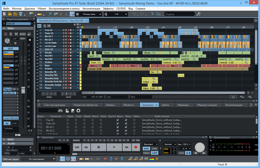Toggle the SYNC button in transport
Image resolution: width=260 pixels, height=168 pixels.
coord(154,149)
